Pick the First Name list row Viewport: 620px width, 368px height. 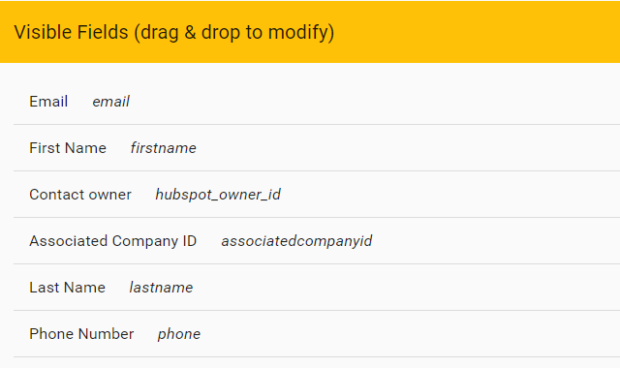coord(317,148)
